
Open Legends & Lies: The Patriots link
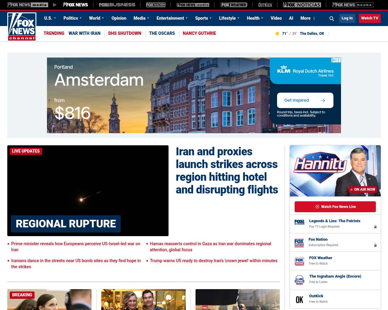[x=335, y=221]
